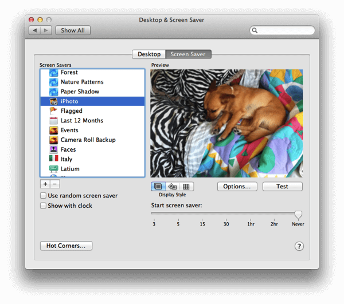Click the Show All button
Screen dimensions: 344x304
[73, 30]
